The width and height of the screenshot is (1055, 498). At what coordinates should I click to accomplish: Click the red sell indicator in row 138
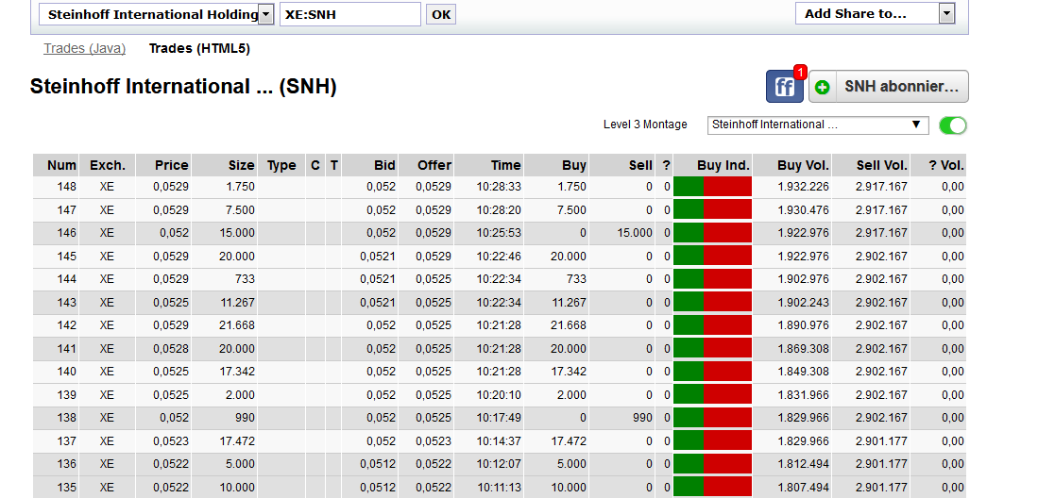[727, 418]
